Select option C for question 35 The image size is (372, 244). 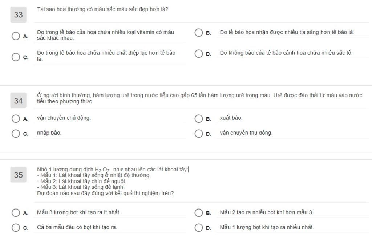click(x=16, y=228)
